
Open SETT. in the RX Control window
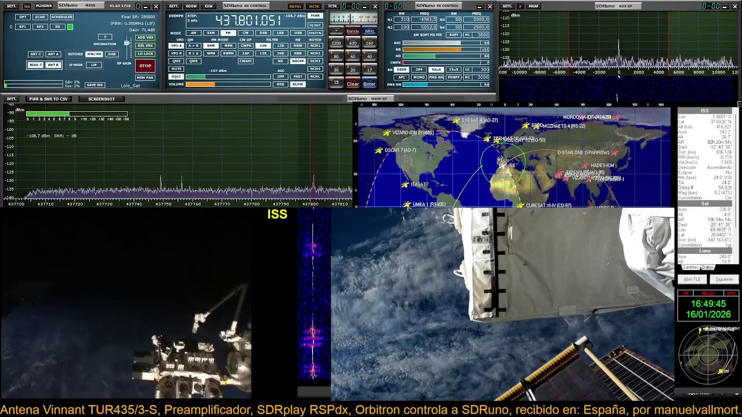174,6
